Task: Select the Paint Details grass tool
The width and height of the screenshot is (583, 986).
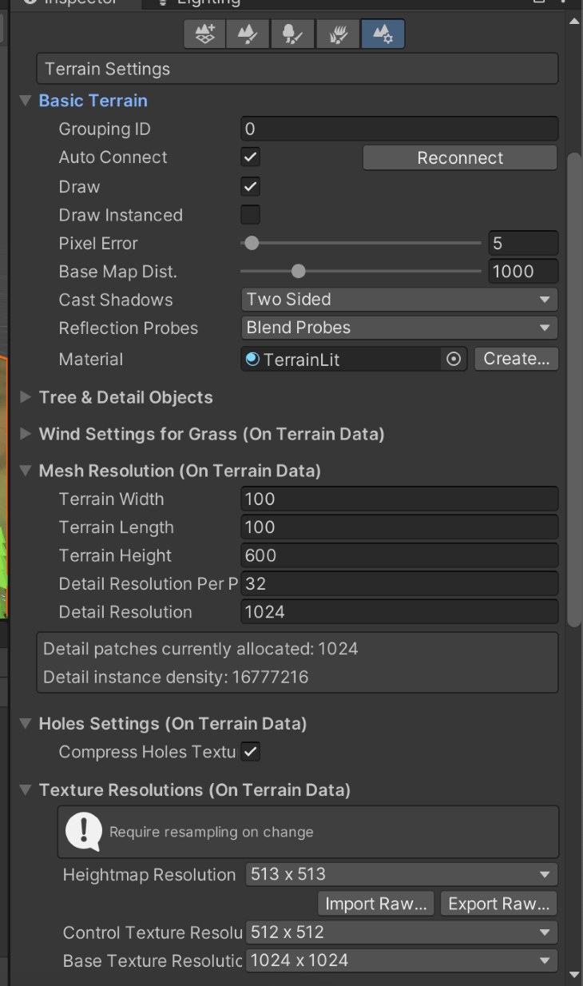Action: click(x=338, y=34)
